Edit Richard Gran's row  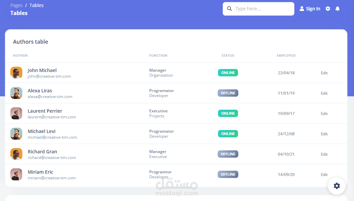pyautogui.click(x=324, y=154)
